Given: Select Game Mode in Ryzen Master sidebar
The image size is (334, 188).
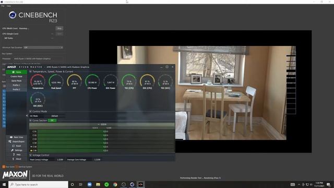Looking at the screenshot, I should (16, 81).
